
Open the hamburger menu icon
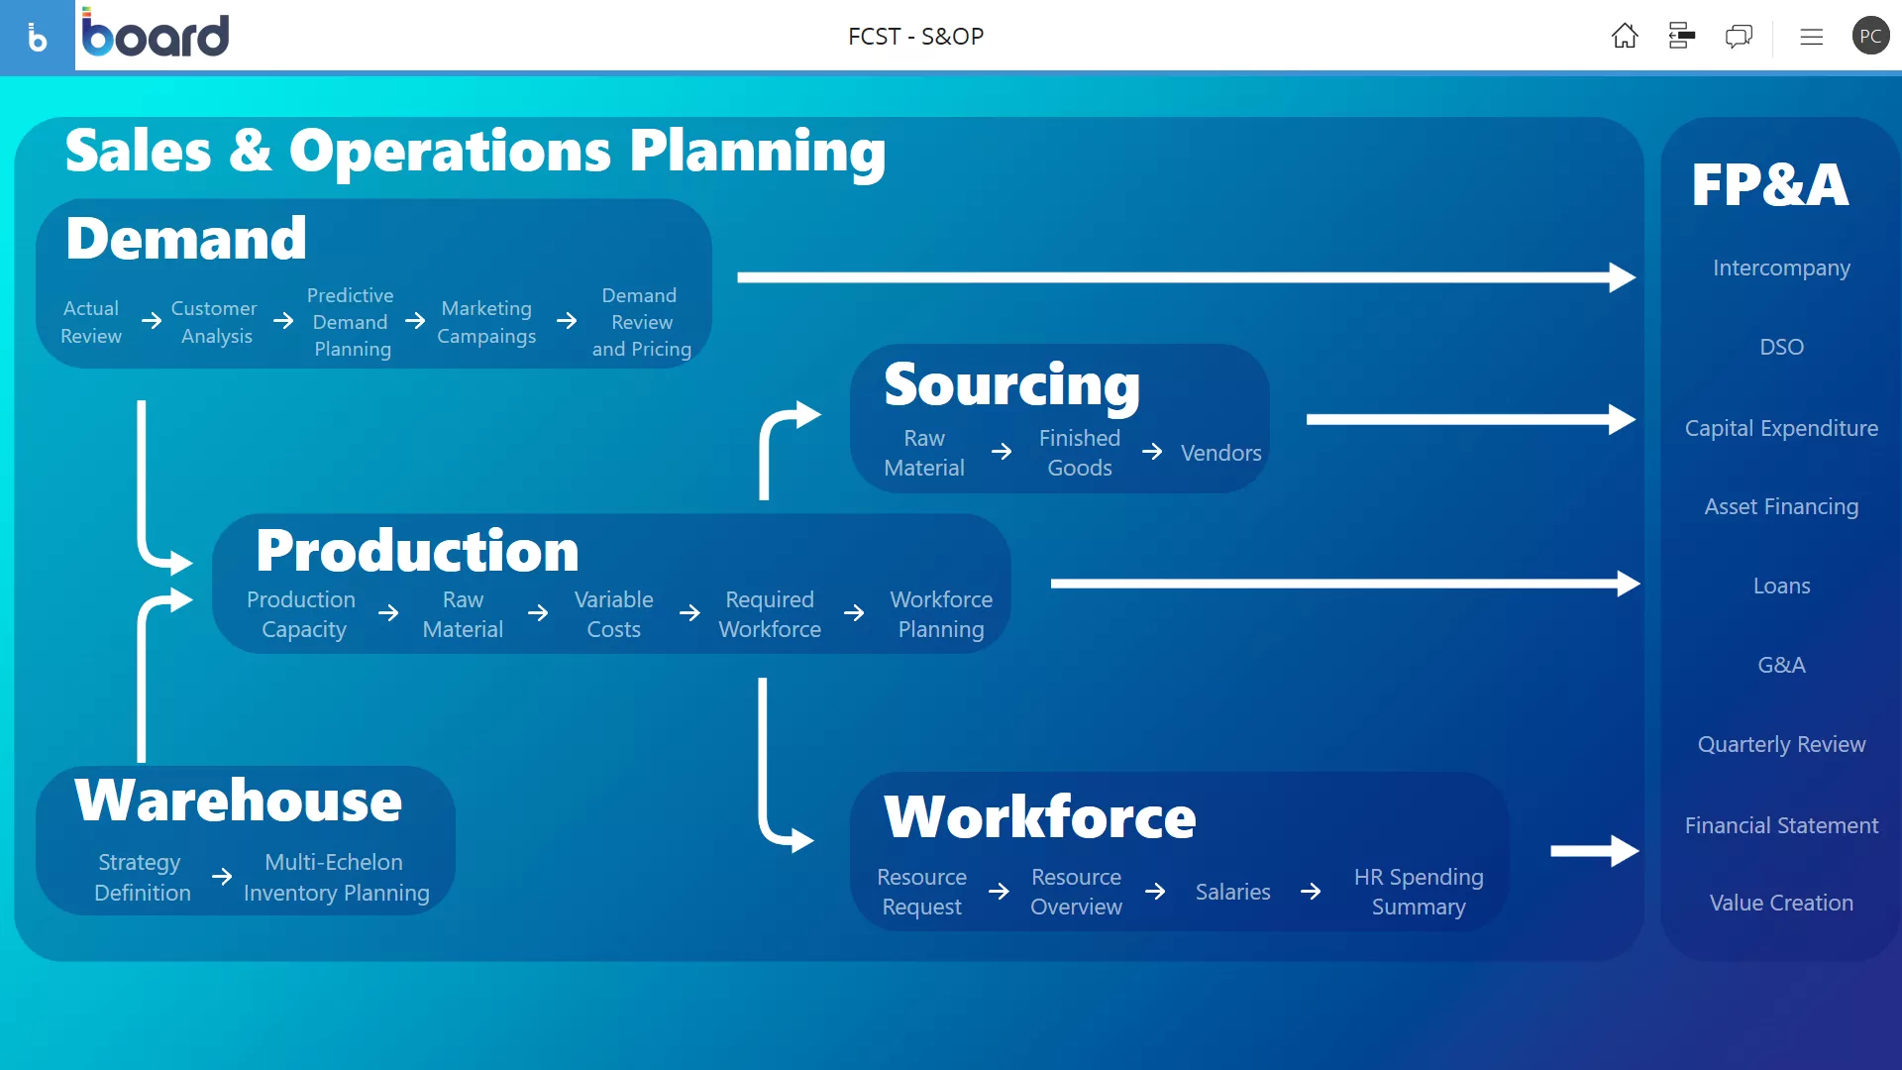click(1811, 37)
